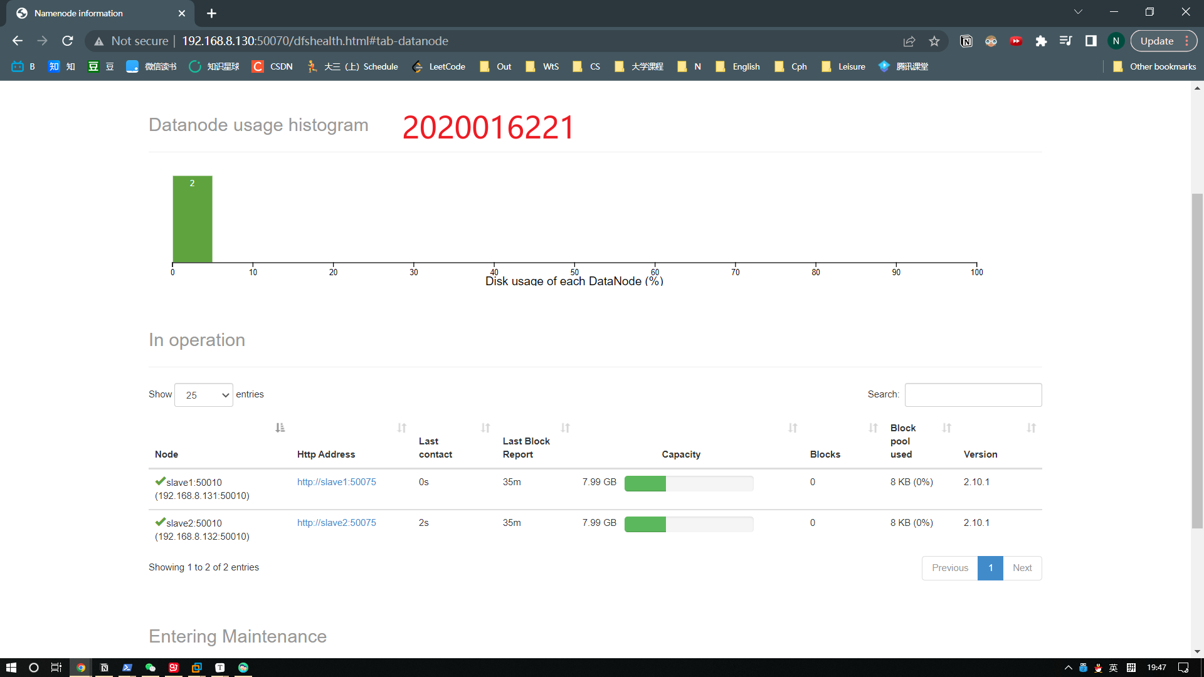Click the Chrome Update button

click(x=1156, y=41)
